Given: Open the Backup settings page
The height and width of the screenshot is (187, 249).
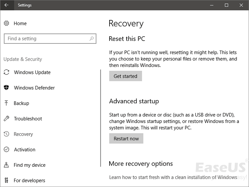Looking at the screenshot, I should 21,103.
